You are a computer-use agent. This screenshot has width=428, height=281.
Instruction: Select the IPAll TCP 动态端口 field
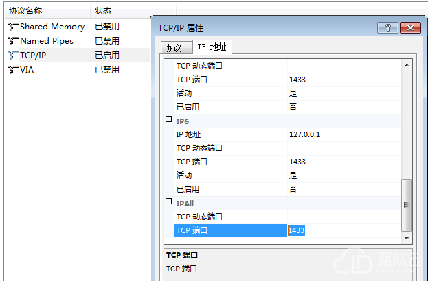[x=343, y=217]
